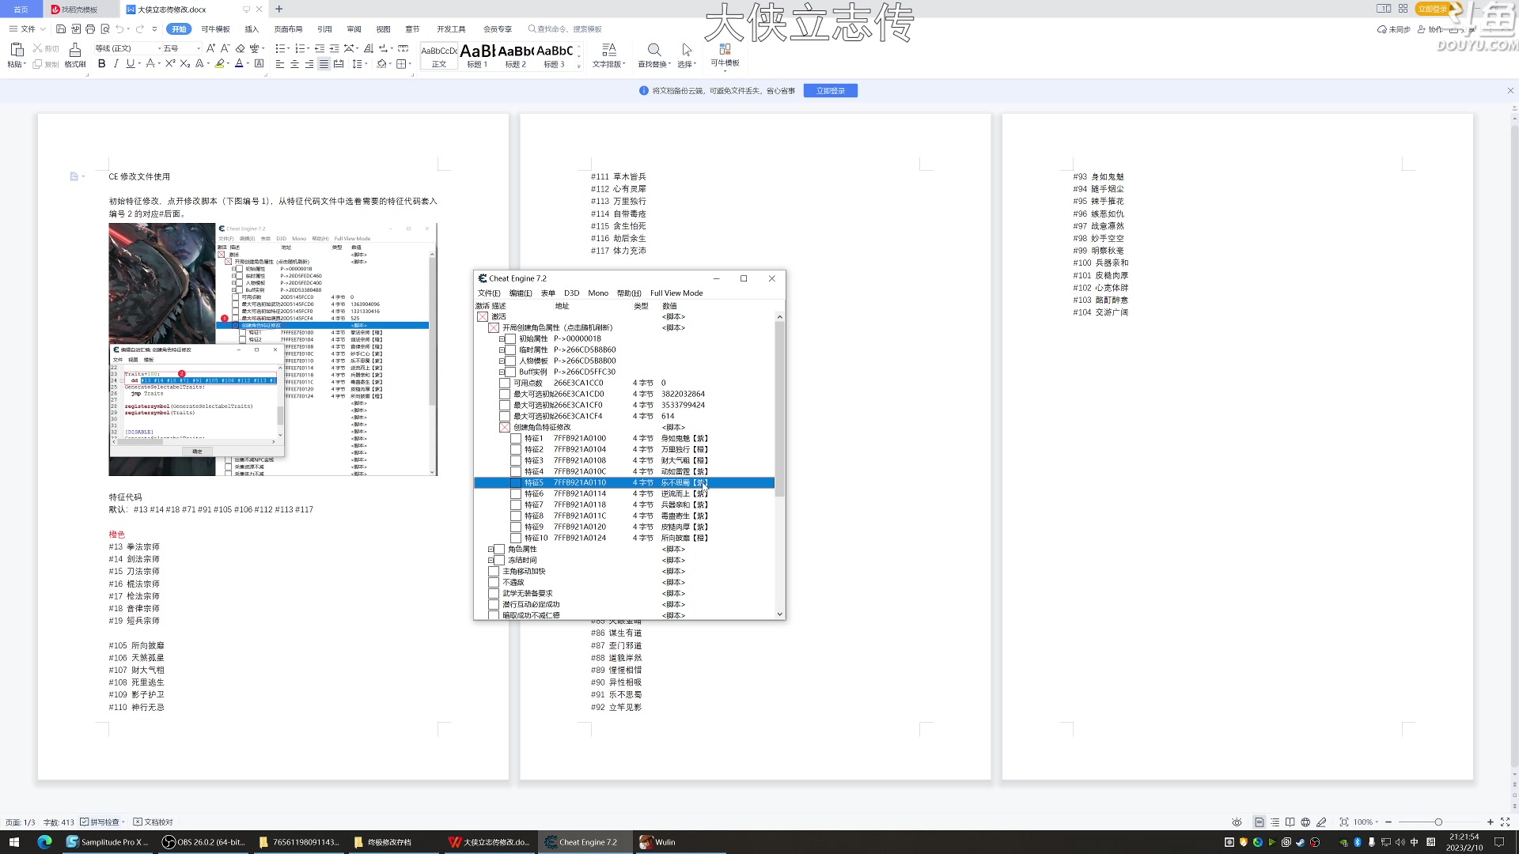This screenshot has height=854, width=1519.
Task: Switch to 页面布局 ribbon tab
Action: click(288, 29)
